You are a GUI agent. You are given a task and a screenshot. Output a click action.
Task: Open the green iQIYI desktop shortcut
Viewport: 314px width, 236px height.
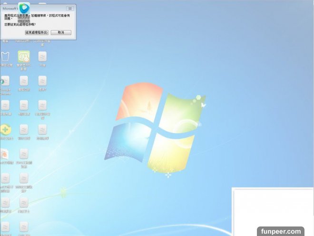[x=24, y=56]
